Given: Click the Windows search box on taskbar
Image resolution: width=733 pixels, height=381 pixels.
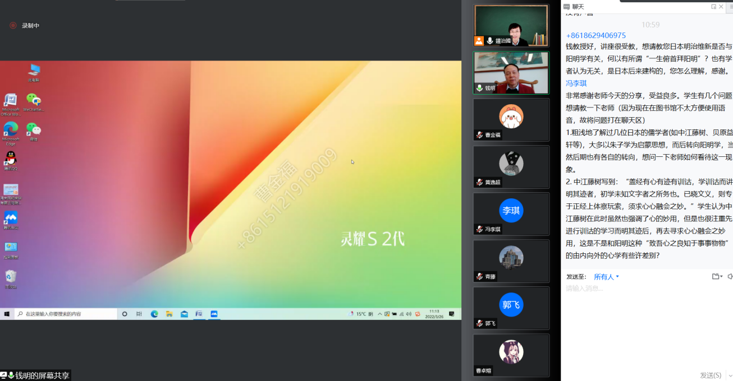Looking at the screenshot, I should click(x=65, y=314).
